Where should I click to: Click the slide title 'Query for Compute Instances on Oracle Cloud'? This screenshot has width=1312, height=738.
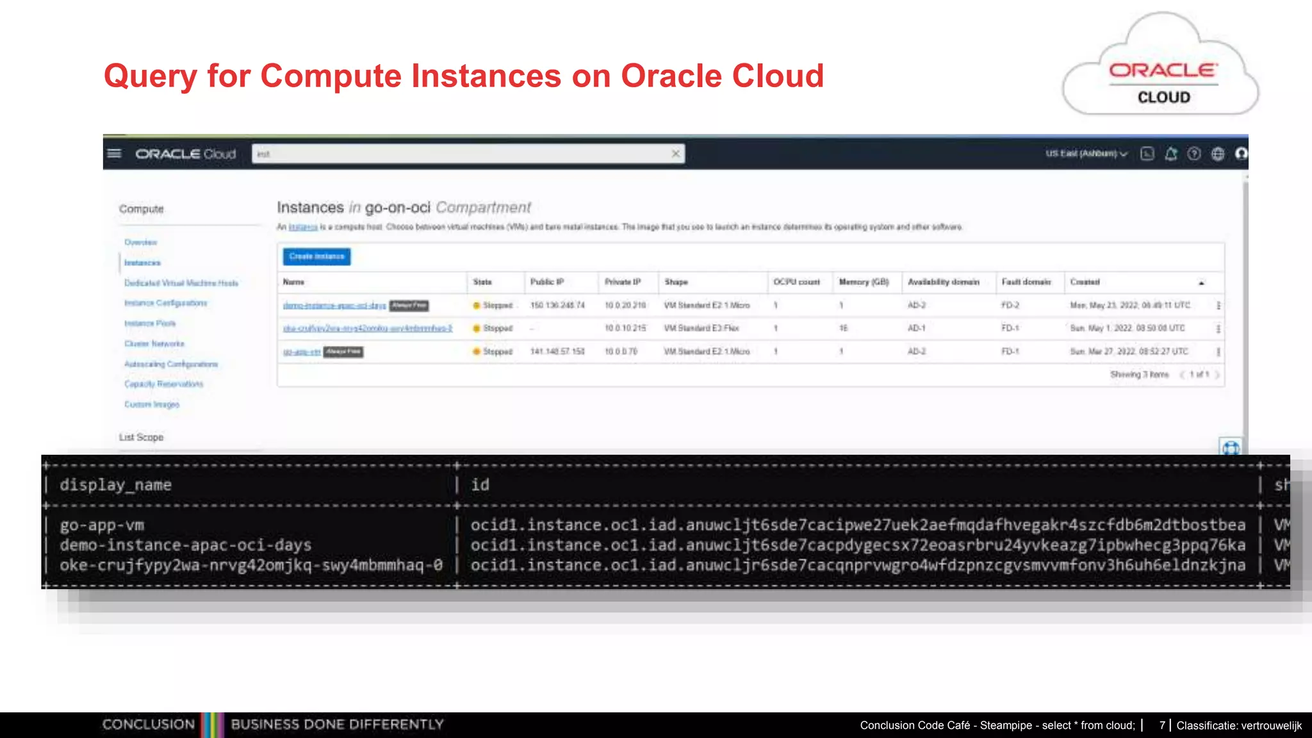(464, 76)
